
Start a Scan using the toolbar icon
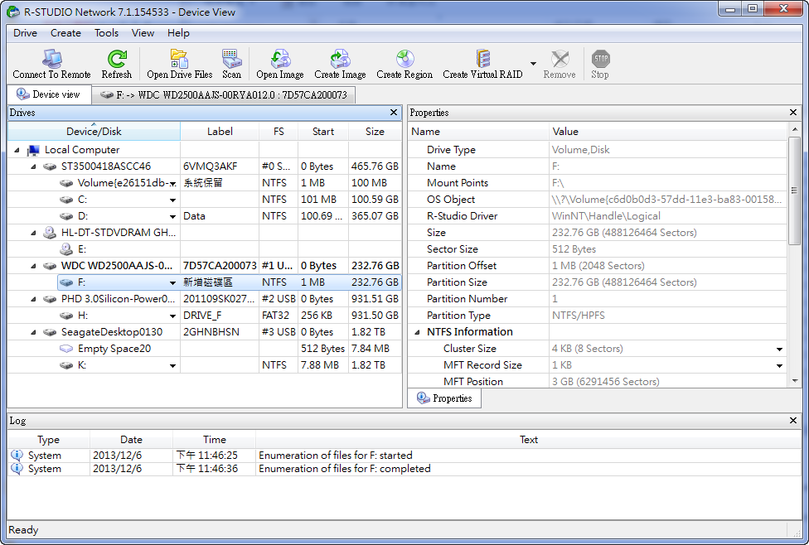coord(231,59)
